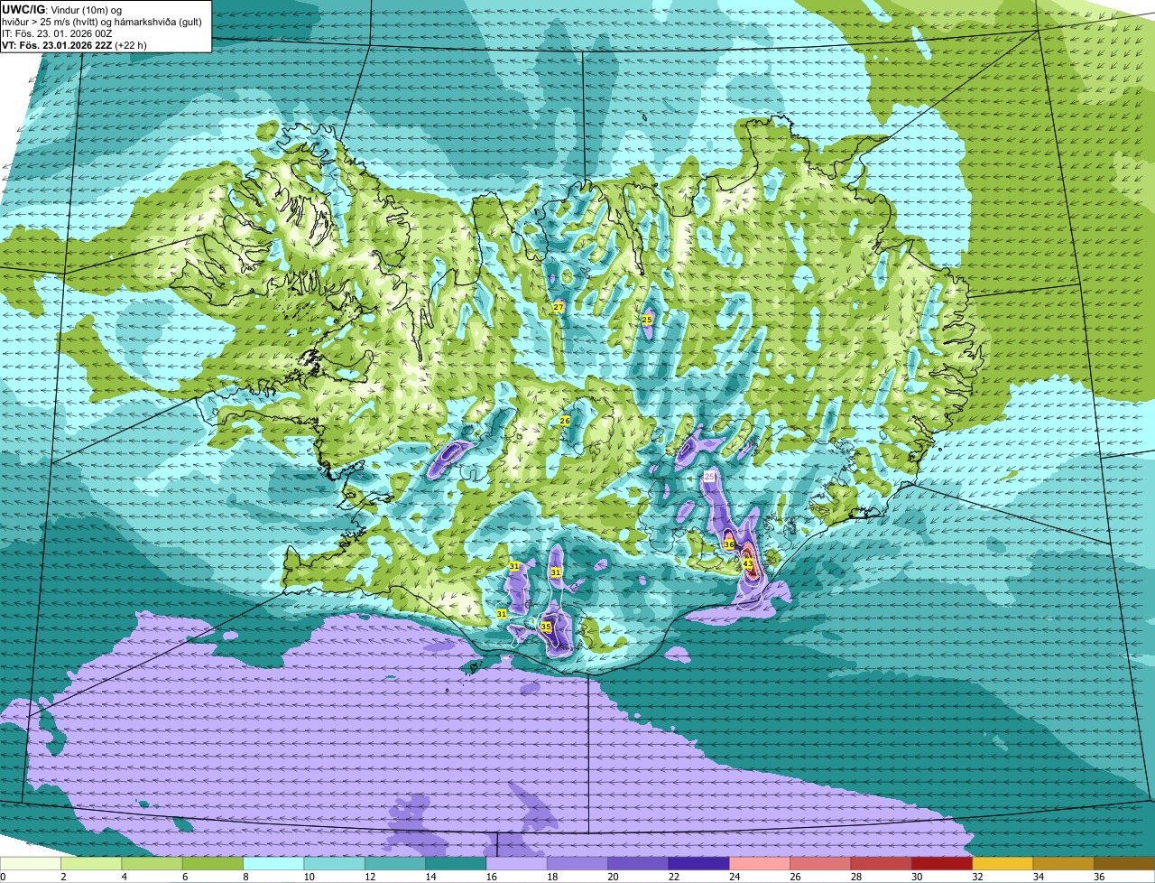
Task: Click the legend number 8
Action: (x=244, y=877)
